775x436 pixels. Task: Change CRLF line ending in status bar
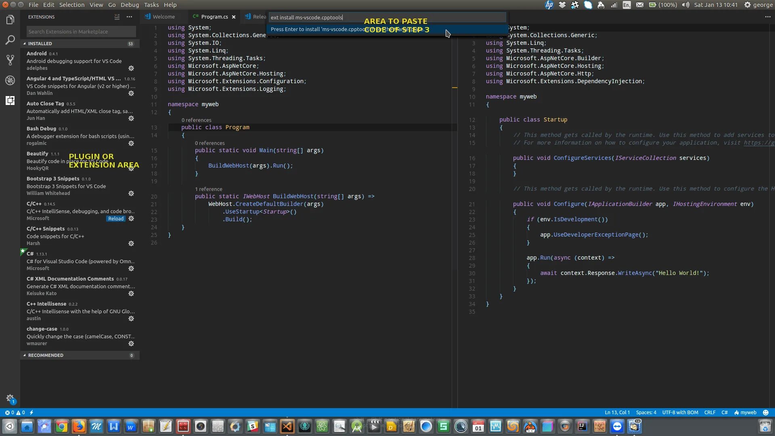pyautogui.click(x=710, y=413)
